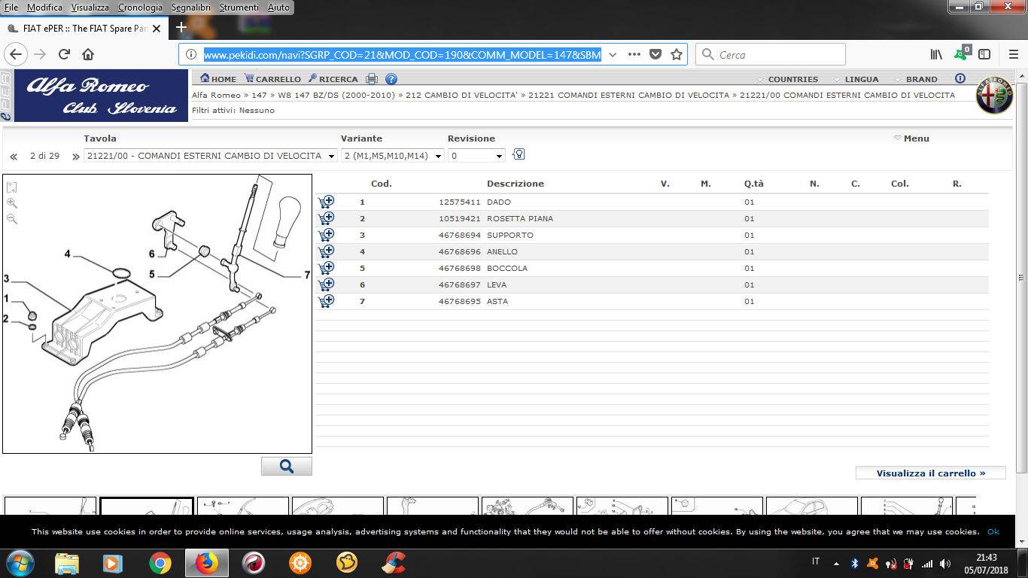This screenshot has width=1028, height=578.
Task: Open the LINGUA menu
Action: 861,79
